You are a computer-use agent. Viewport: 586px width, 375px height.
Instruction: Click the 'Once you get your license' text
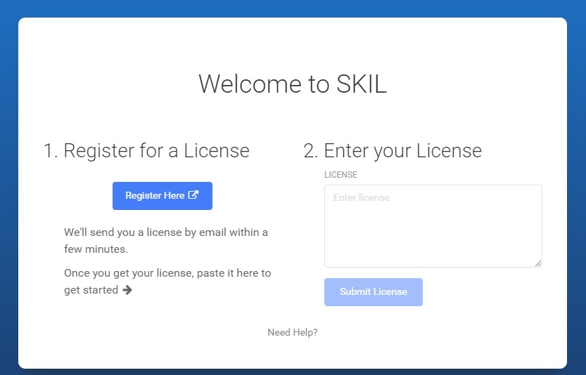pos(167,282)
